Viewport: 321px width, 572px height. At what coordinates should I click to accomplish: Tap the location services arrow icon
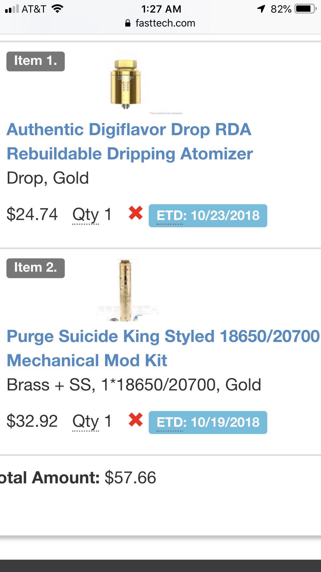pos(261,9)
